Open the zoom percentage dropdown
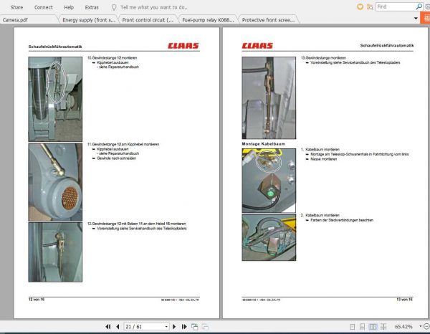Viewport: 430px width, 334px height. [x=421, y=327]
